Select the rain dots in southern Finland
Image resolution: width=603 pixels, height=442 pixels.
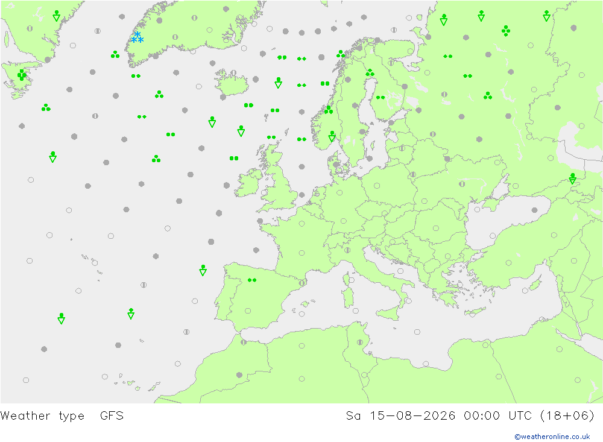point(380,97)
